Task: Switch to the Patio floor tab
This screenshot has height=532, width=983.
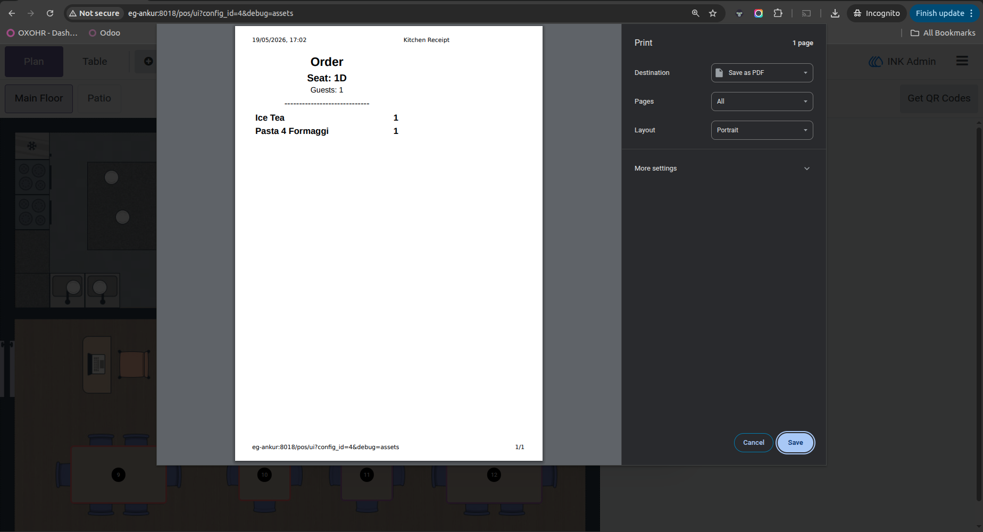Action: pyautogui.click(x=99, y=98)
